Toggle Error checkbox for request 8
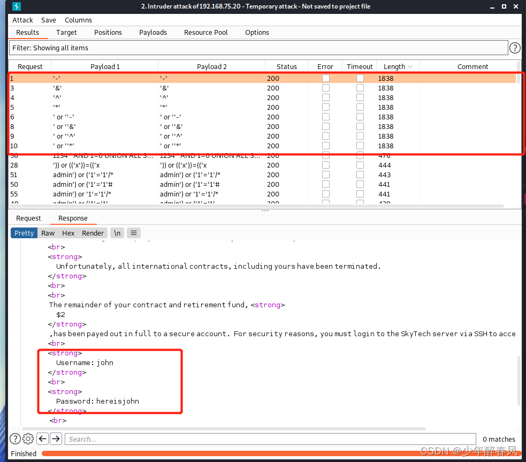The image size is (526, 462). click(325, 126)
